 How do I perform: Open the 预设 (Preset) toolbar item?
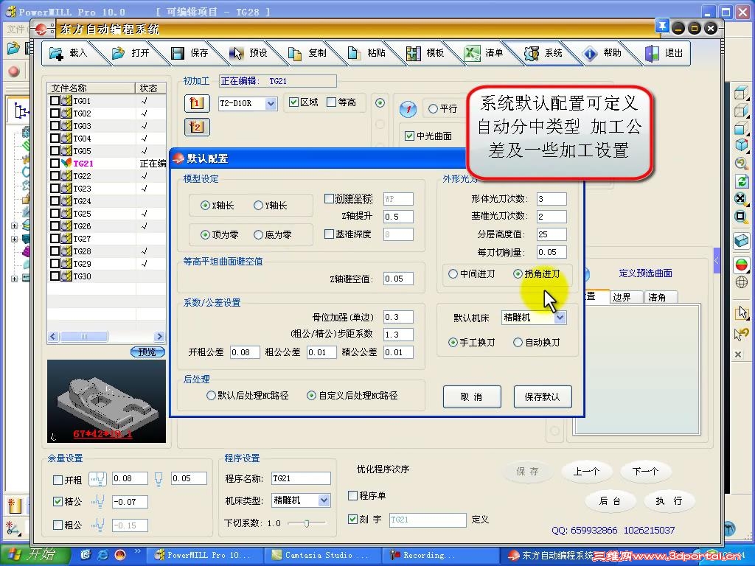pos(248,53)
